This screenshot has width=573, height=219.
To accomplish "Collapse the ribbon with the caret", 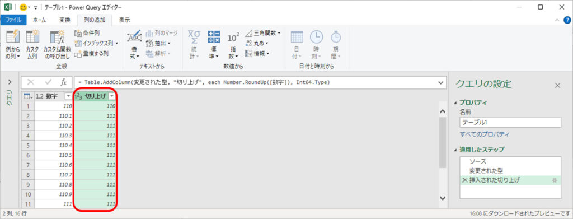I will click(x=557, y=20).
